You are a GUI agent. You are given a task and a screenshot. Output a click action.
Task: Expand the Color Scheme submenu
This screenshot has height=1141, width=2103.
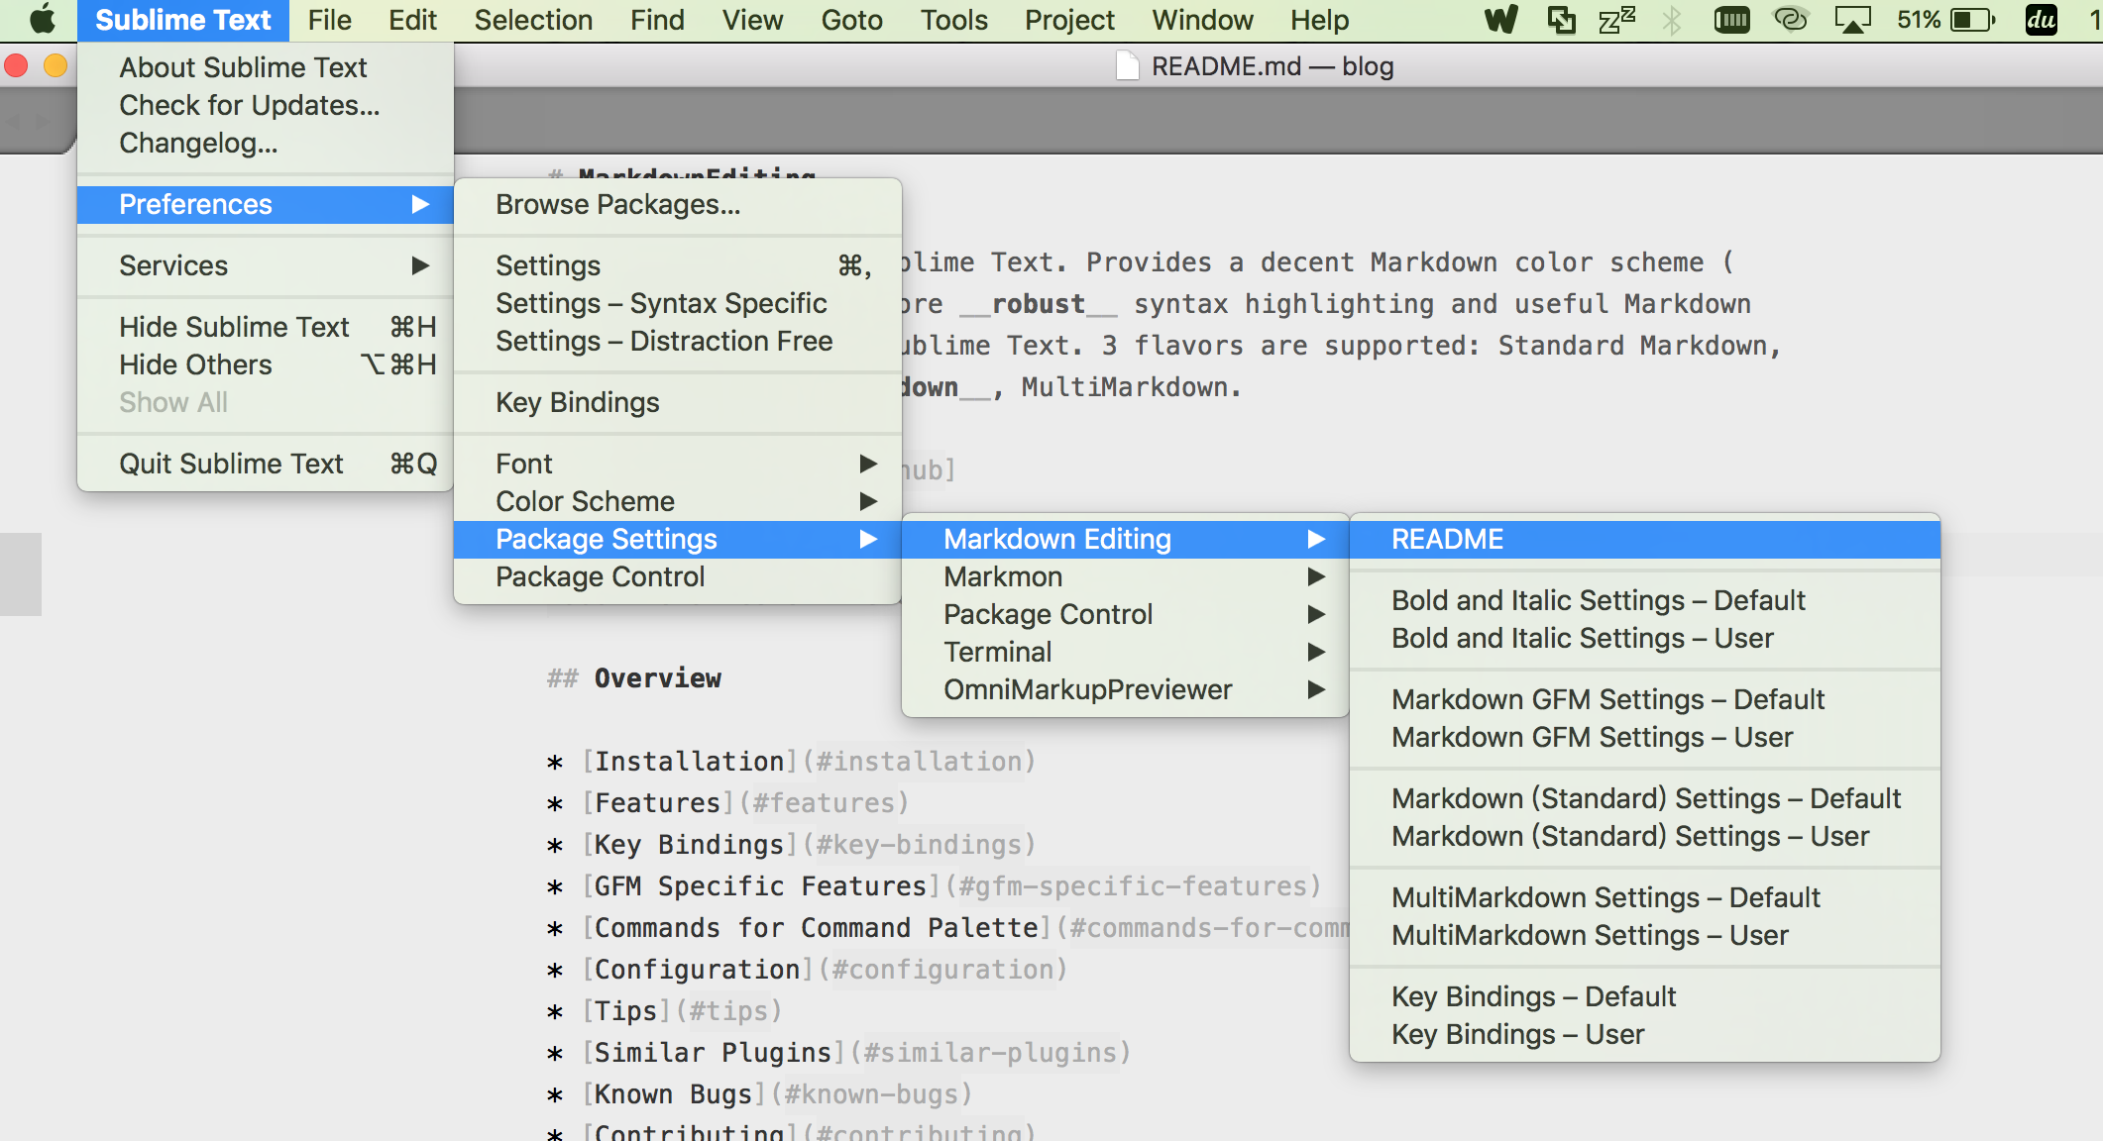tap(678, 501)
